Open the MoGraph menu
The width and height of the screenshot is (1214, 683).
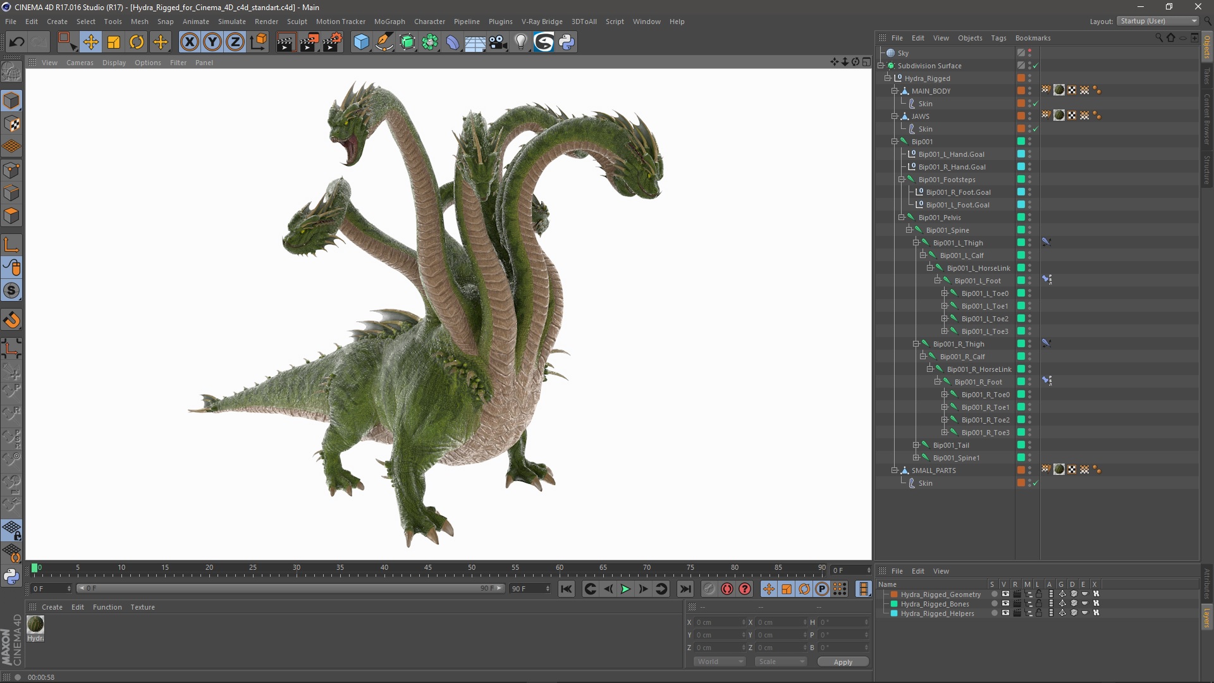coord(389,22)
